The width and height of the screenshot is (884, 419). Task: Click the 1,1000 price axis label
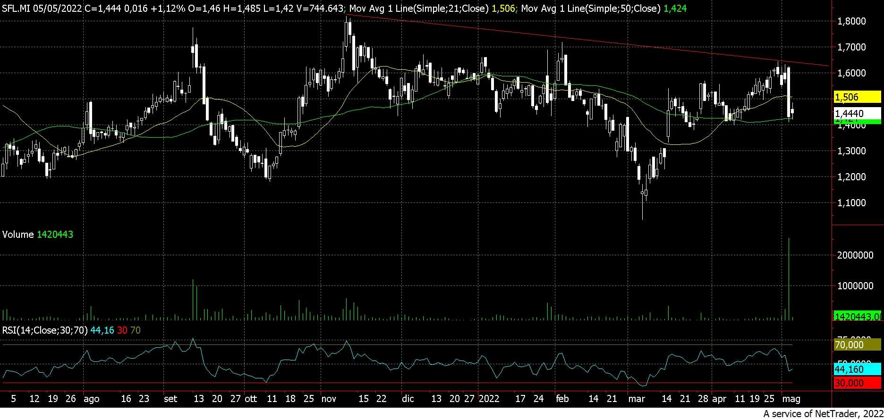(x=851, y=203)
